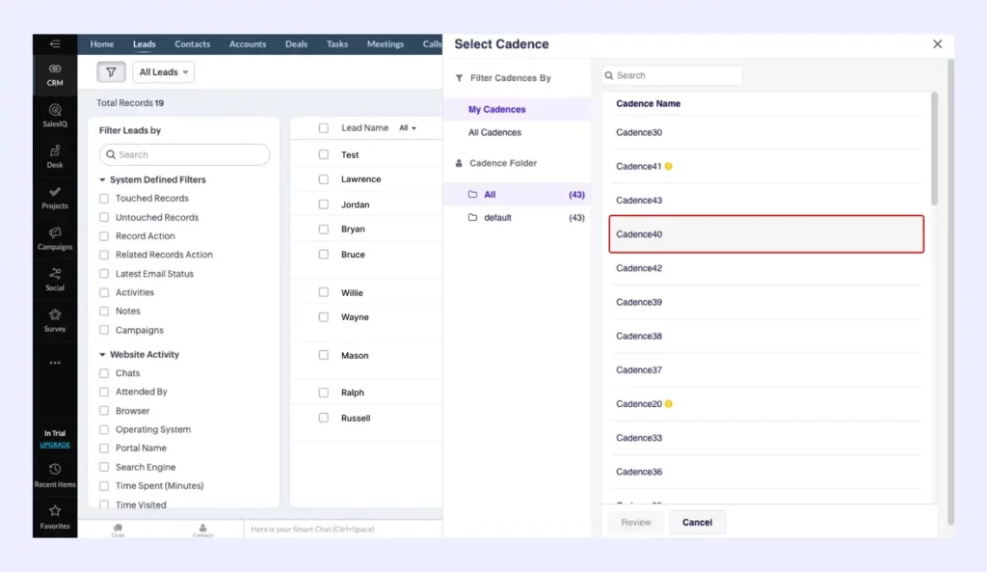987x572 pixels.
Task: Open lead named Jordan
Action: (355, 204)
